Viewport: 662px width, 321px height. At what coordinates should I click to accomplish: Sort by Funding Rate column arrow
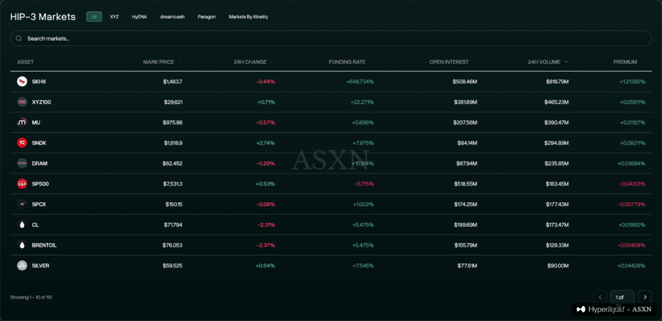371,62
